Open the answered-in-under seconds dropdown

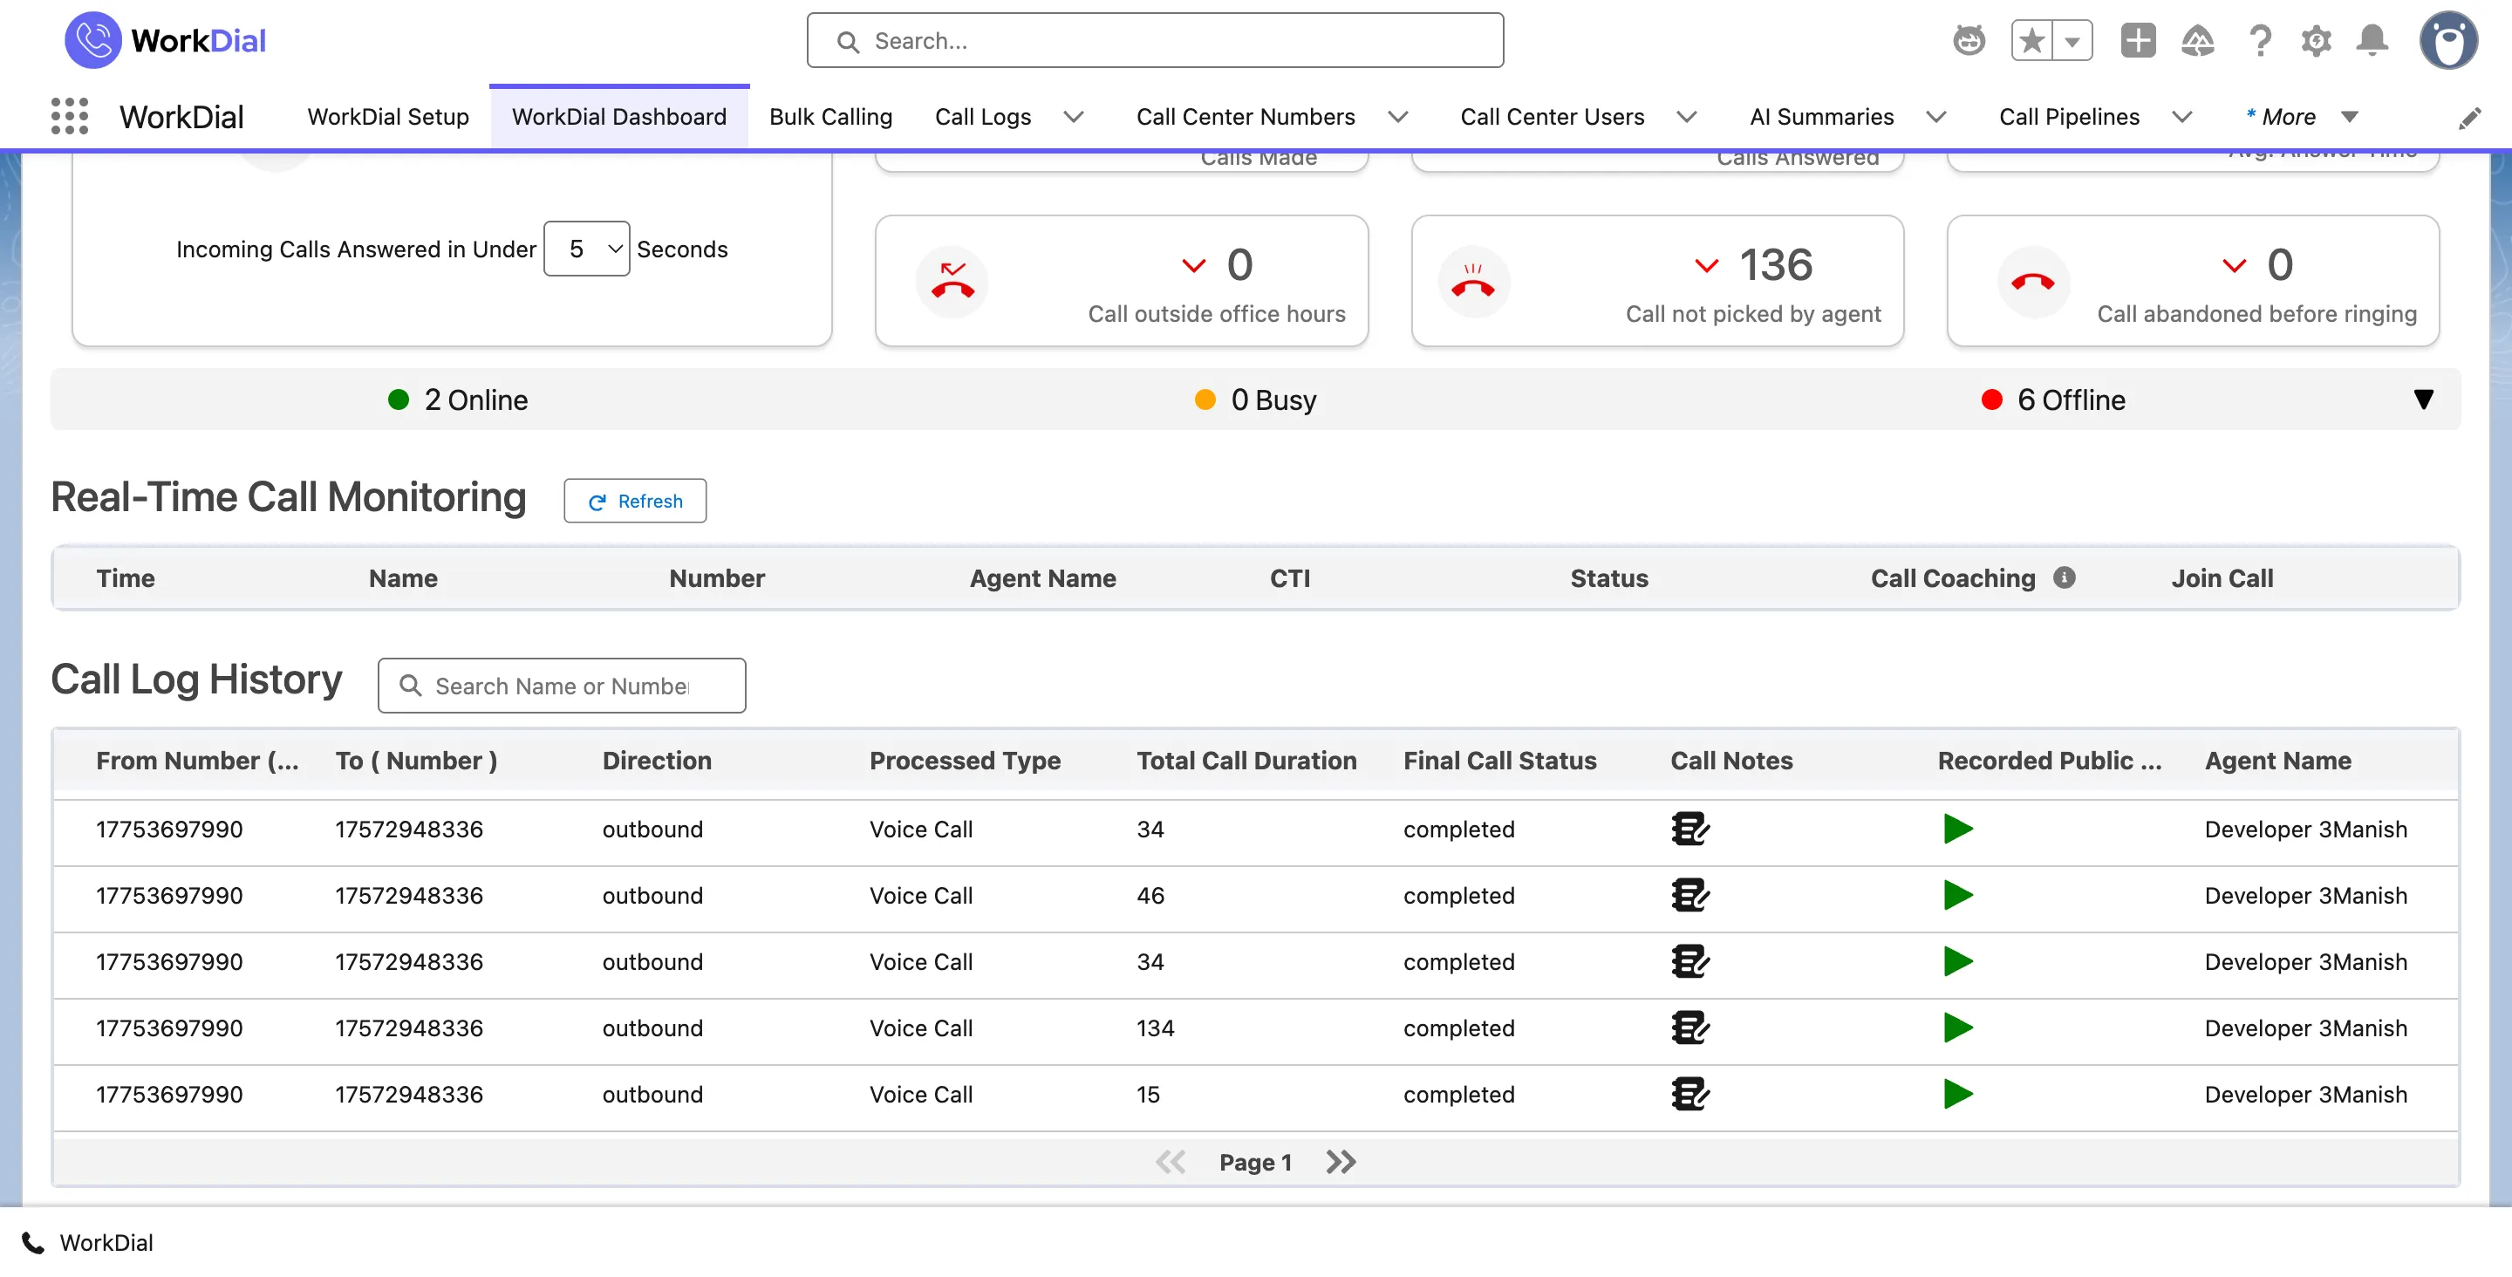(x=586, y=249)
